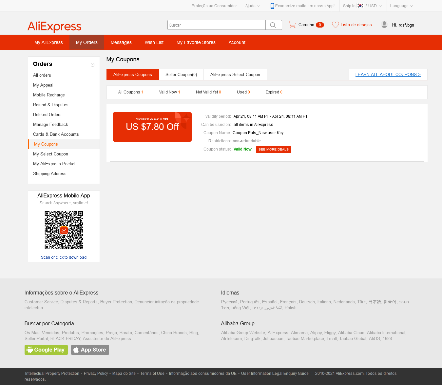Go to Messages in navigation bar

click(121, 42)
